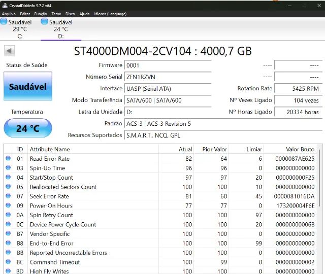Open the Arquivo menu
Viewport: 325px width, 274px height.
point(9,14)
